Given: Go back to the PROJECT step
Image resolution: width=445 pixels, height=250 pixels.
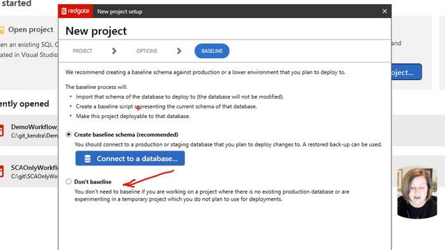Looking at the screenshot, I should 82,51.
